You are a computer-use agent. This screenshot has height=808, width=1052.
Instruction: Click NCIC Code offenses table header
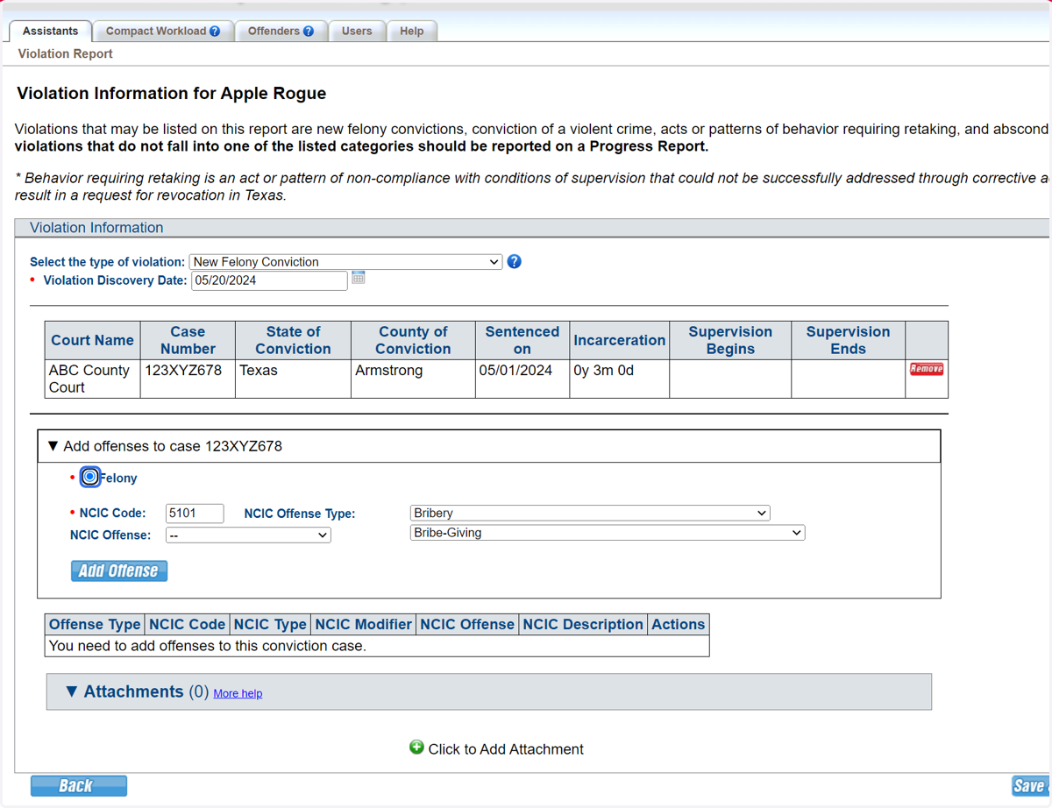(188, 624)
